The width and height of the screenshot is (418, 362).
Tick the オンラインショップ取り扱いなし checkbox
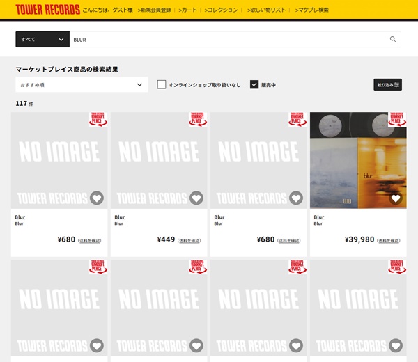click(162, 84)
